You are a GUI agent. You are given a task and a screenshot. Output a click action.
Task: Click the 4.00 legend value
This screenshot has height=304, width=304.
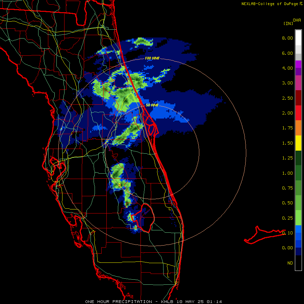click(287, 68)
